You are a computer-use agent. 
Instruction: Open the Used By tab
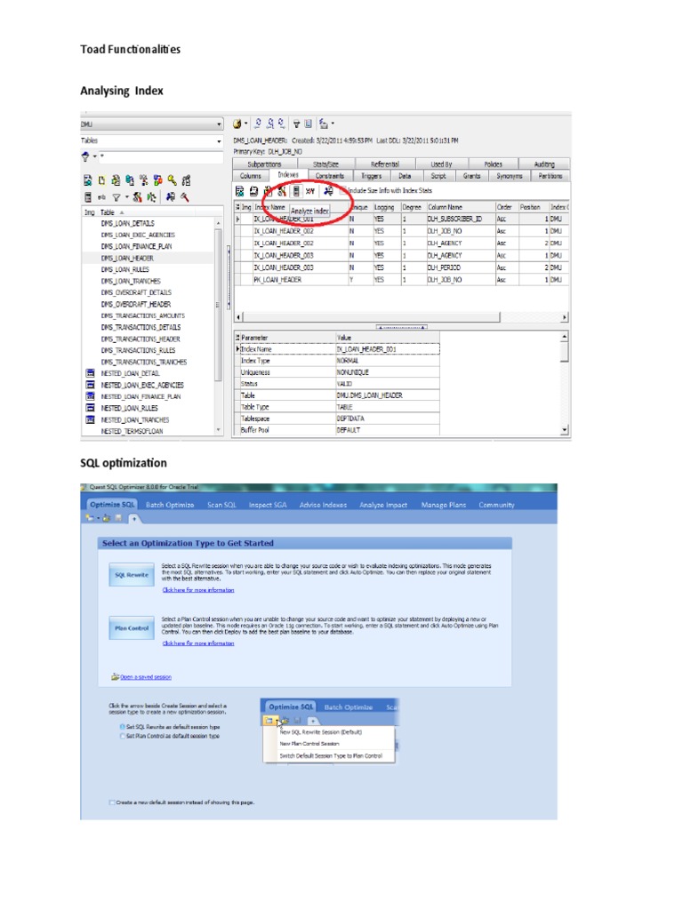[441, 164]
